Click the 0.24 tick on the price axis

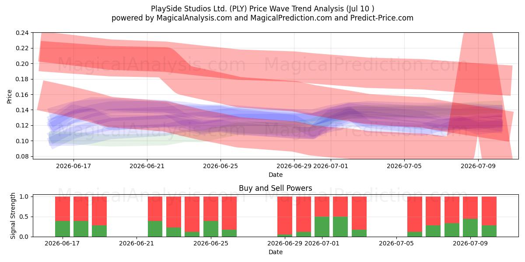[22, 33]
